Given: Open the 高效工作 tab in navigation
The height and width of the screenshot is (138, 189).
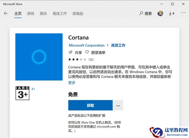Looking at the screenshot, I should tap(60, 13).
